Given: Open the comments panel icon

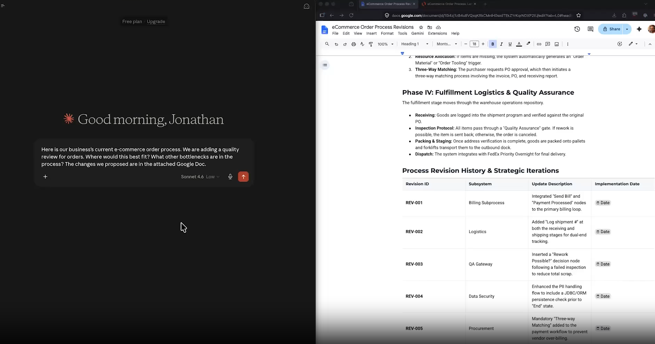Looking at the screenshot, I should coord(590,29).
